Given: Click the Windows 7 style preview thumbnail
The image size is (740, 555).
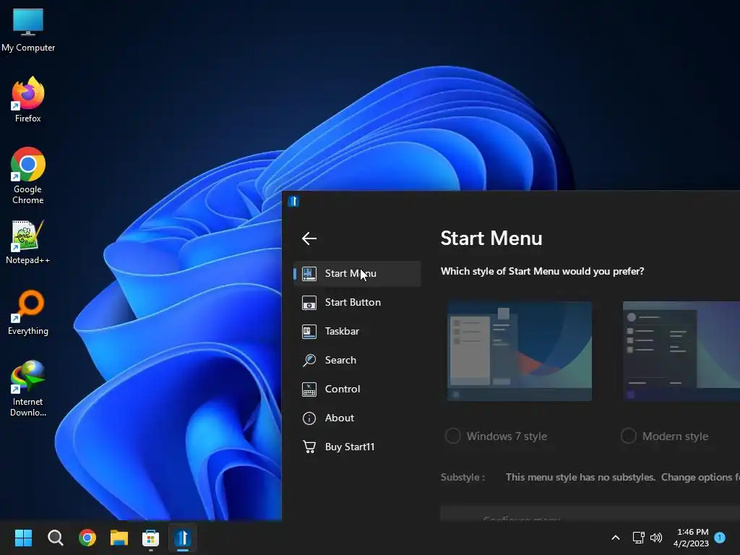Looking at the screenshot, I should pyautogui.click(x=520, y=351).
